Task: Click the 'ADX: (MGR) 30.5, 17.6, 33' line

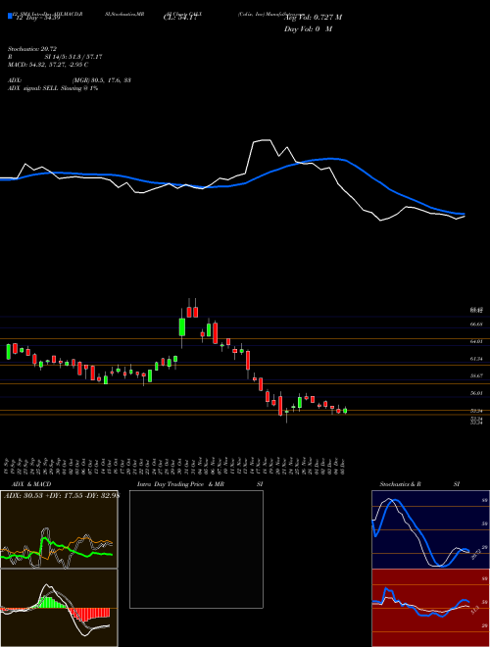Action: (x=70, y=80)
